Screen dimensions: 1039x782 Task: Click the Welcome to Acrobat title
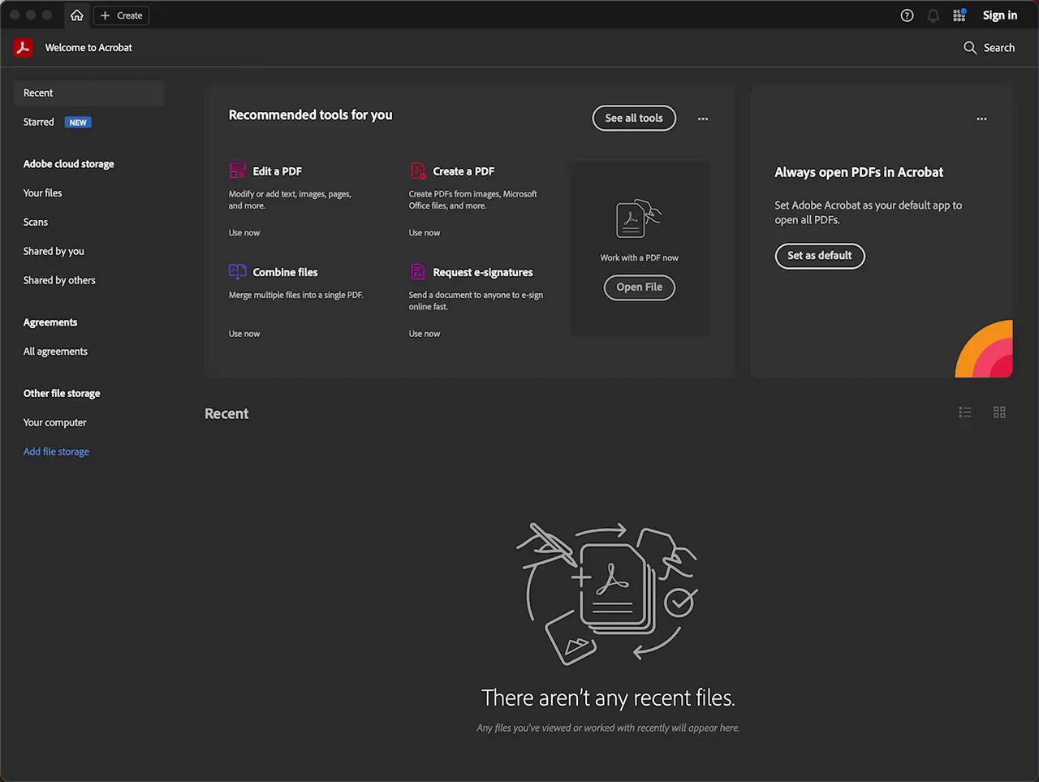(88, 48)
